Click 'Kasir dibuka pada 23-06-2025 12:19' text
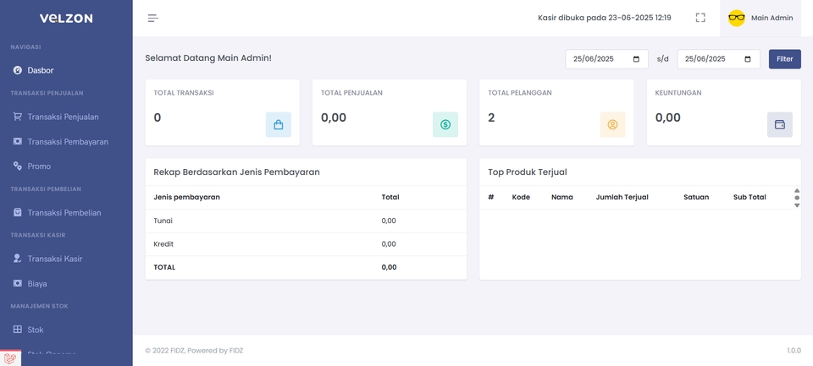This screenshot has width=813, height=366. click(x=605, y=18)
